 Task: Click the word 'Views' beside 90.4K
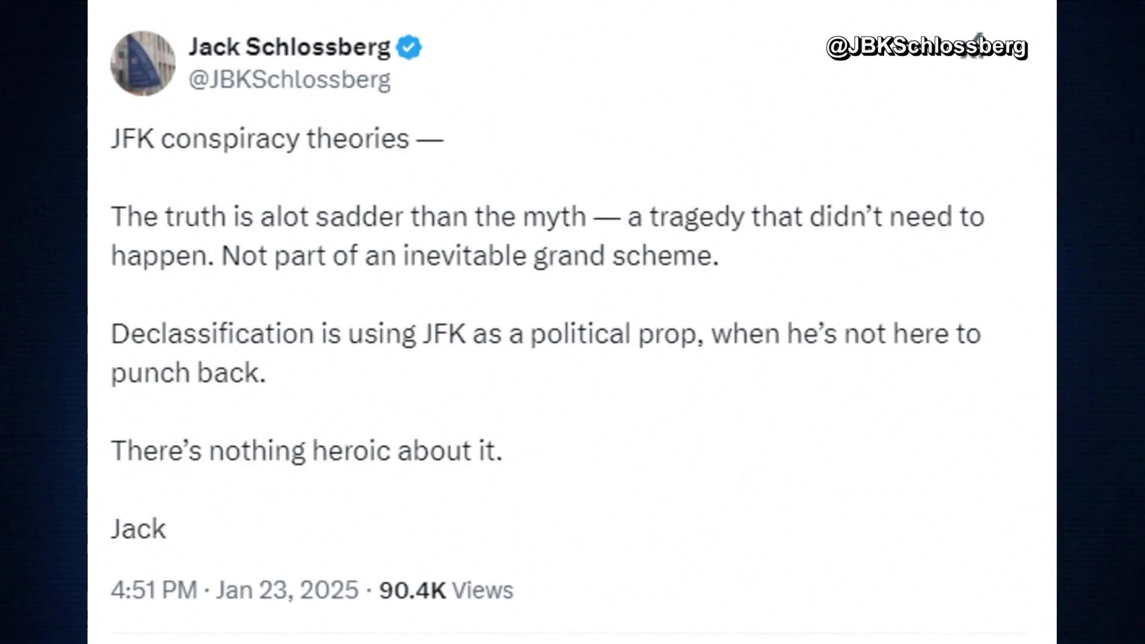click(482, 590)
